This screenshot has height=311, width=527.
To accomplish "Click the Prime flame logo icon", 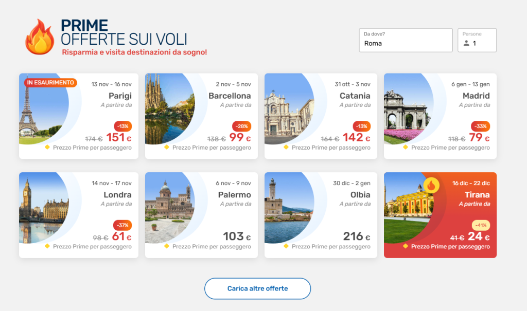I will click(40, 37).
